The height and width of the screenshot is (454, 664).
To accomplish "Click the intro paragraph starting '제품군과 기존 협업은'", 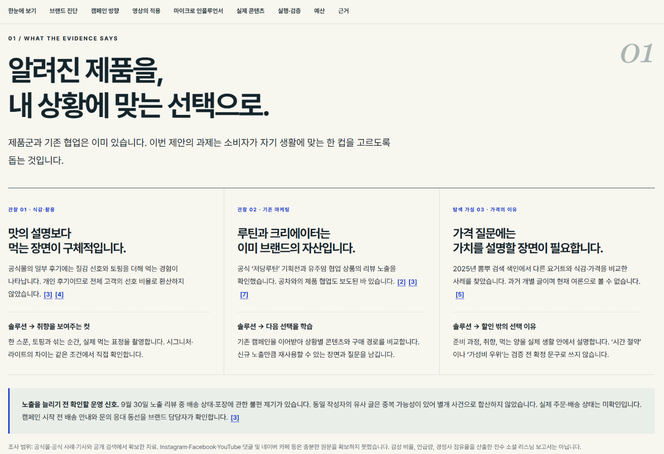I will click(200, 151).
